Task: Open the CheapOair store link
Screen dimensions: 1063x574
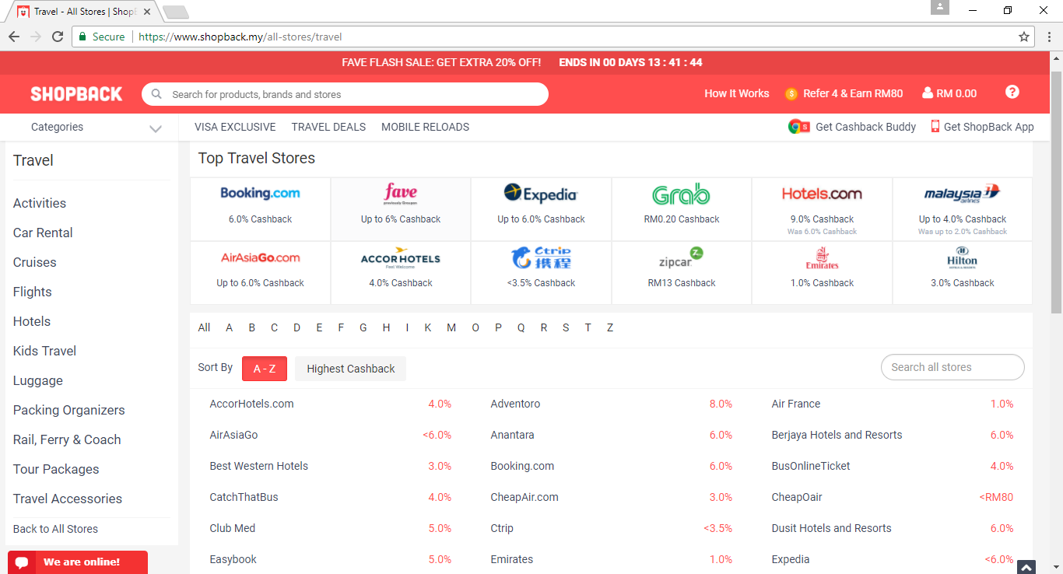Action: (797, 497)
